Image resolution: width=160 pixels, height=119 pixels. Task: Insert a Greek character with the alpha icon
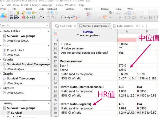click(x=133, y=18)
